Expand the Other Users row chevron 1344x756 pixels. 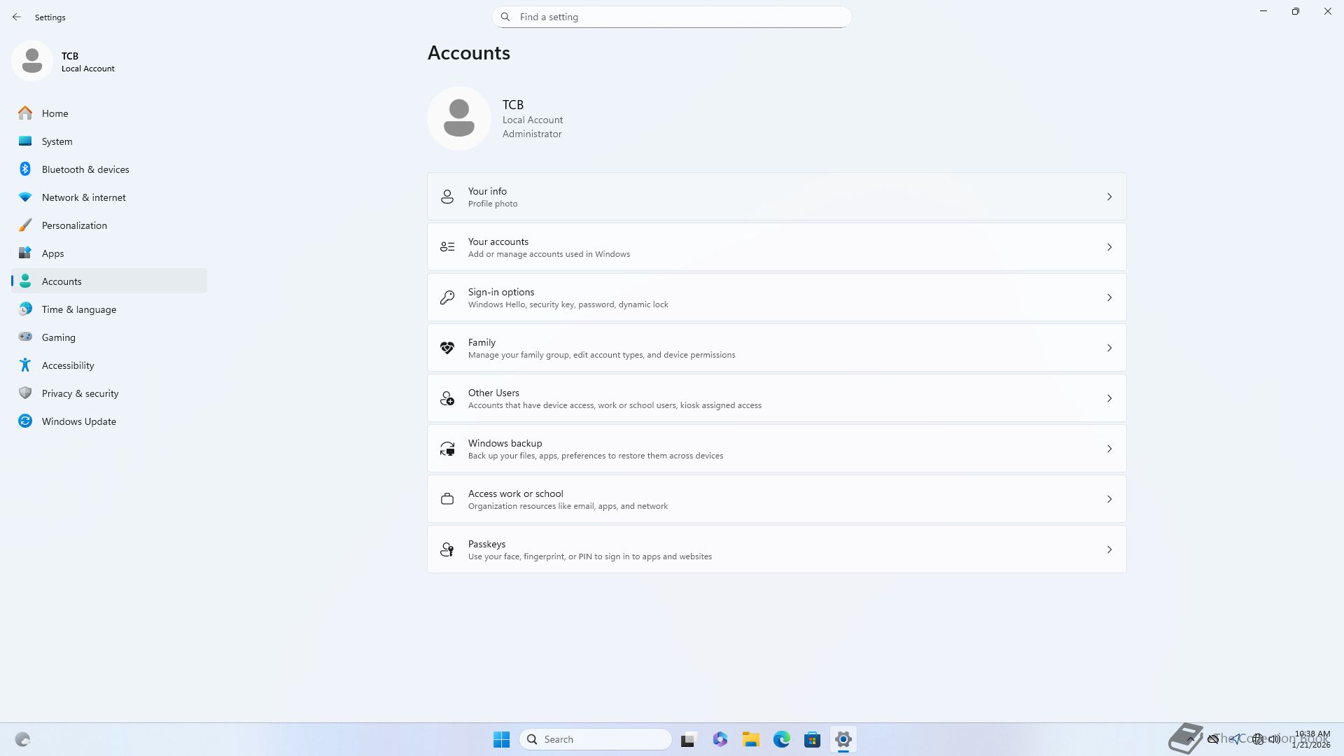pyautogui.click(x=1109, y=398)
